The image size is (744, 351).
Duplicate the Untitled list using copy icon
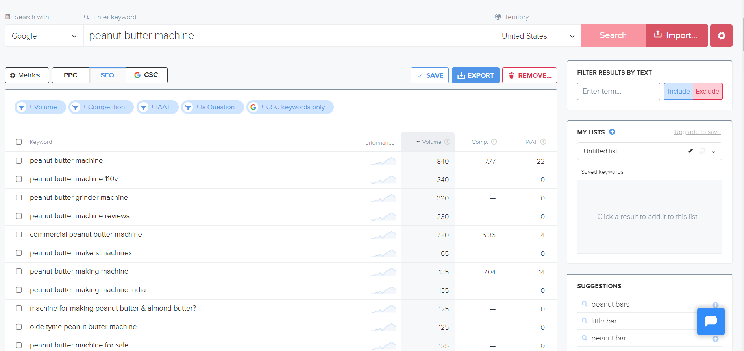pyautogui.click(x=702, y=151)
